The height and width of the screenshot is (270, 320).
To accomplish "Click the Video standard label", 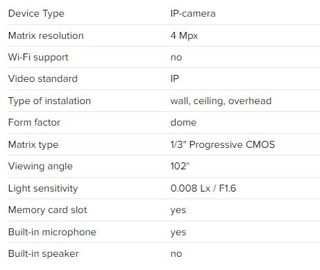I will 43,78.
